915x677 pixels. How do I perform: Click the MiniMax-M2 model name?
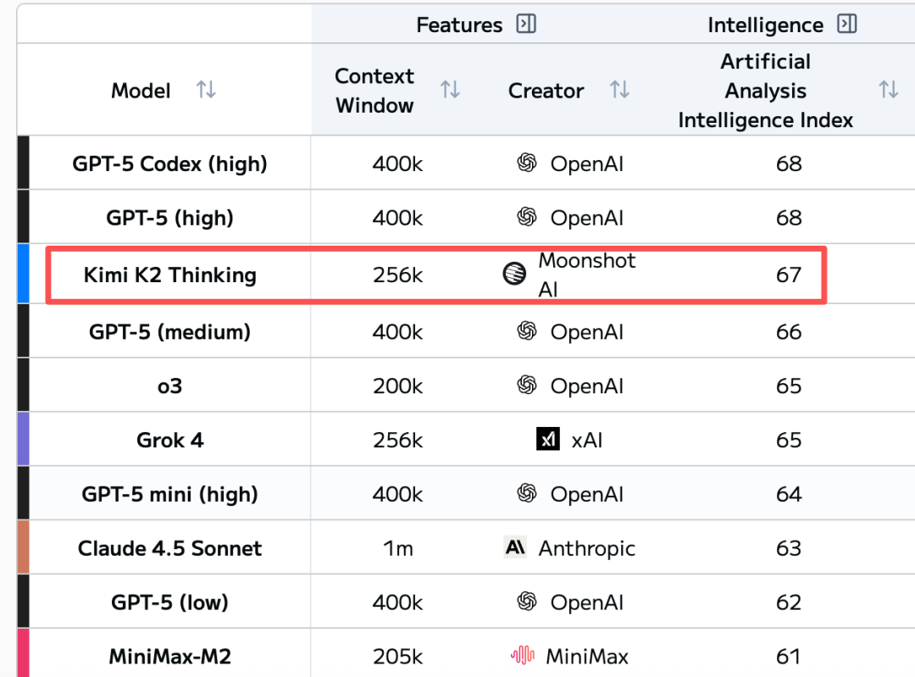point(169,656)
